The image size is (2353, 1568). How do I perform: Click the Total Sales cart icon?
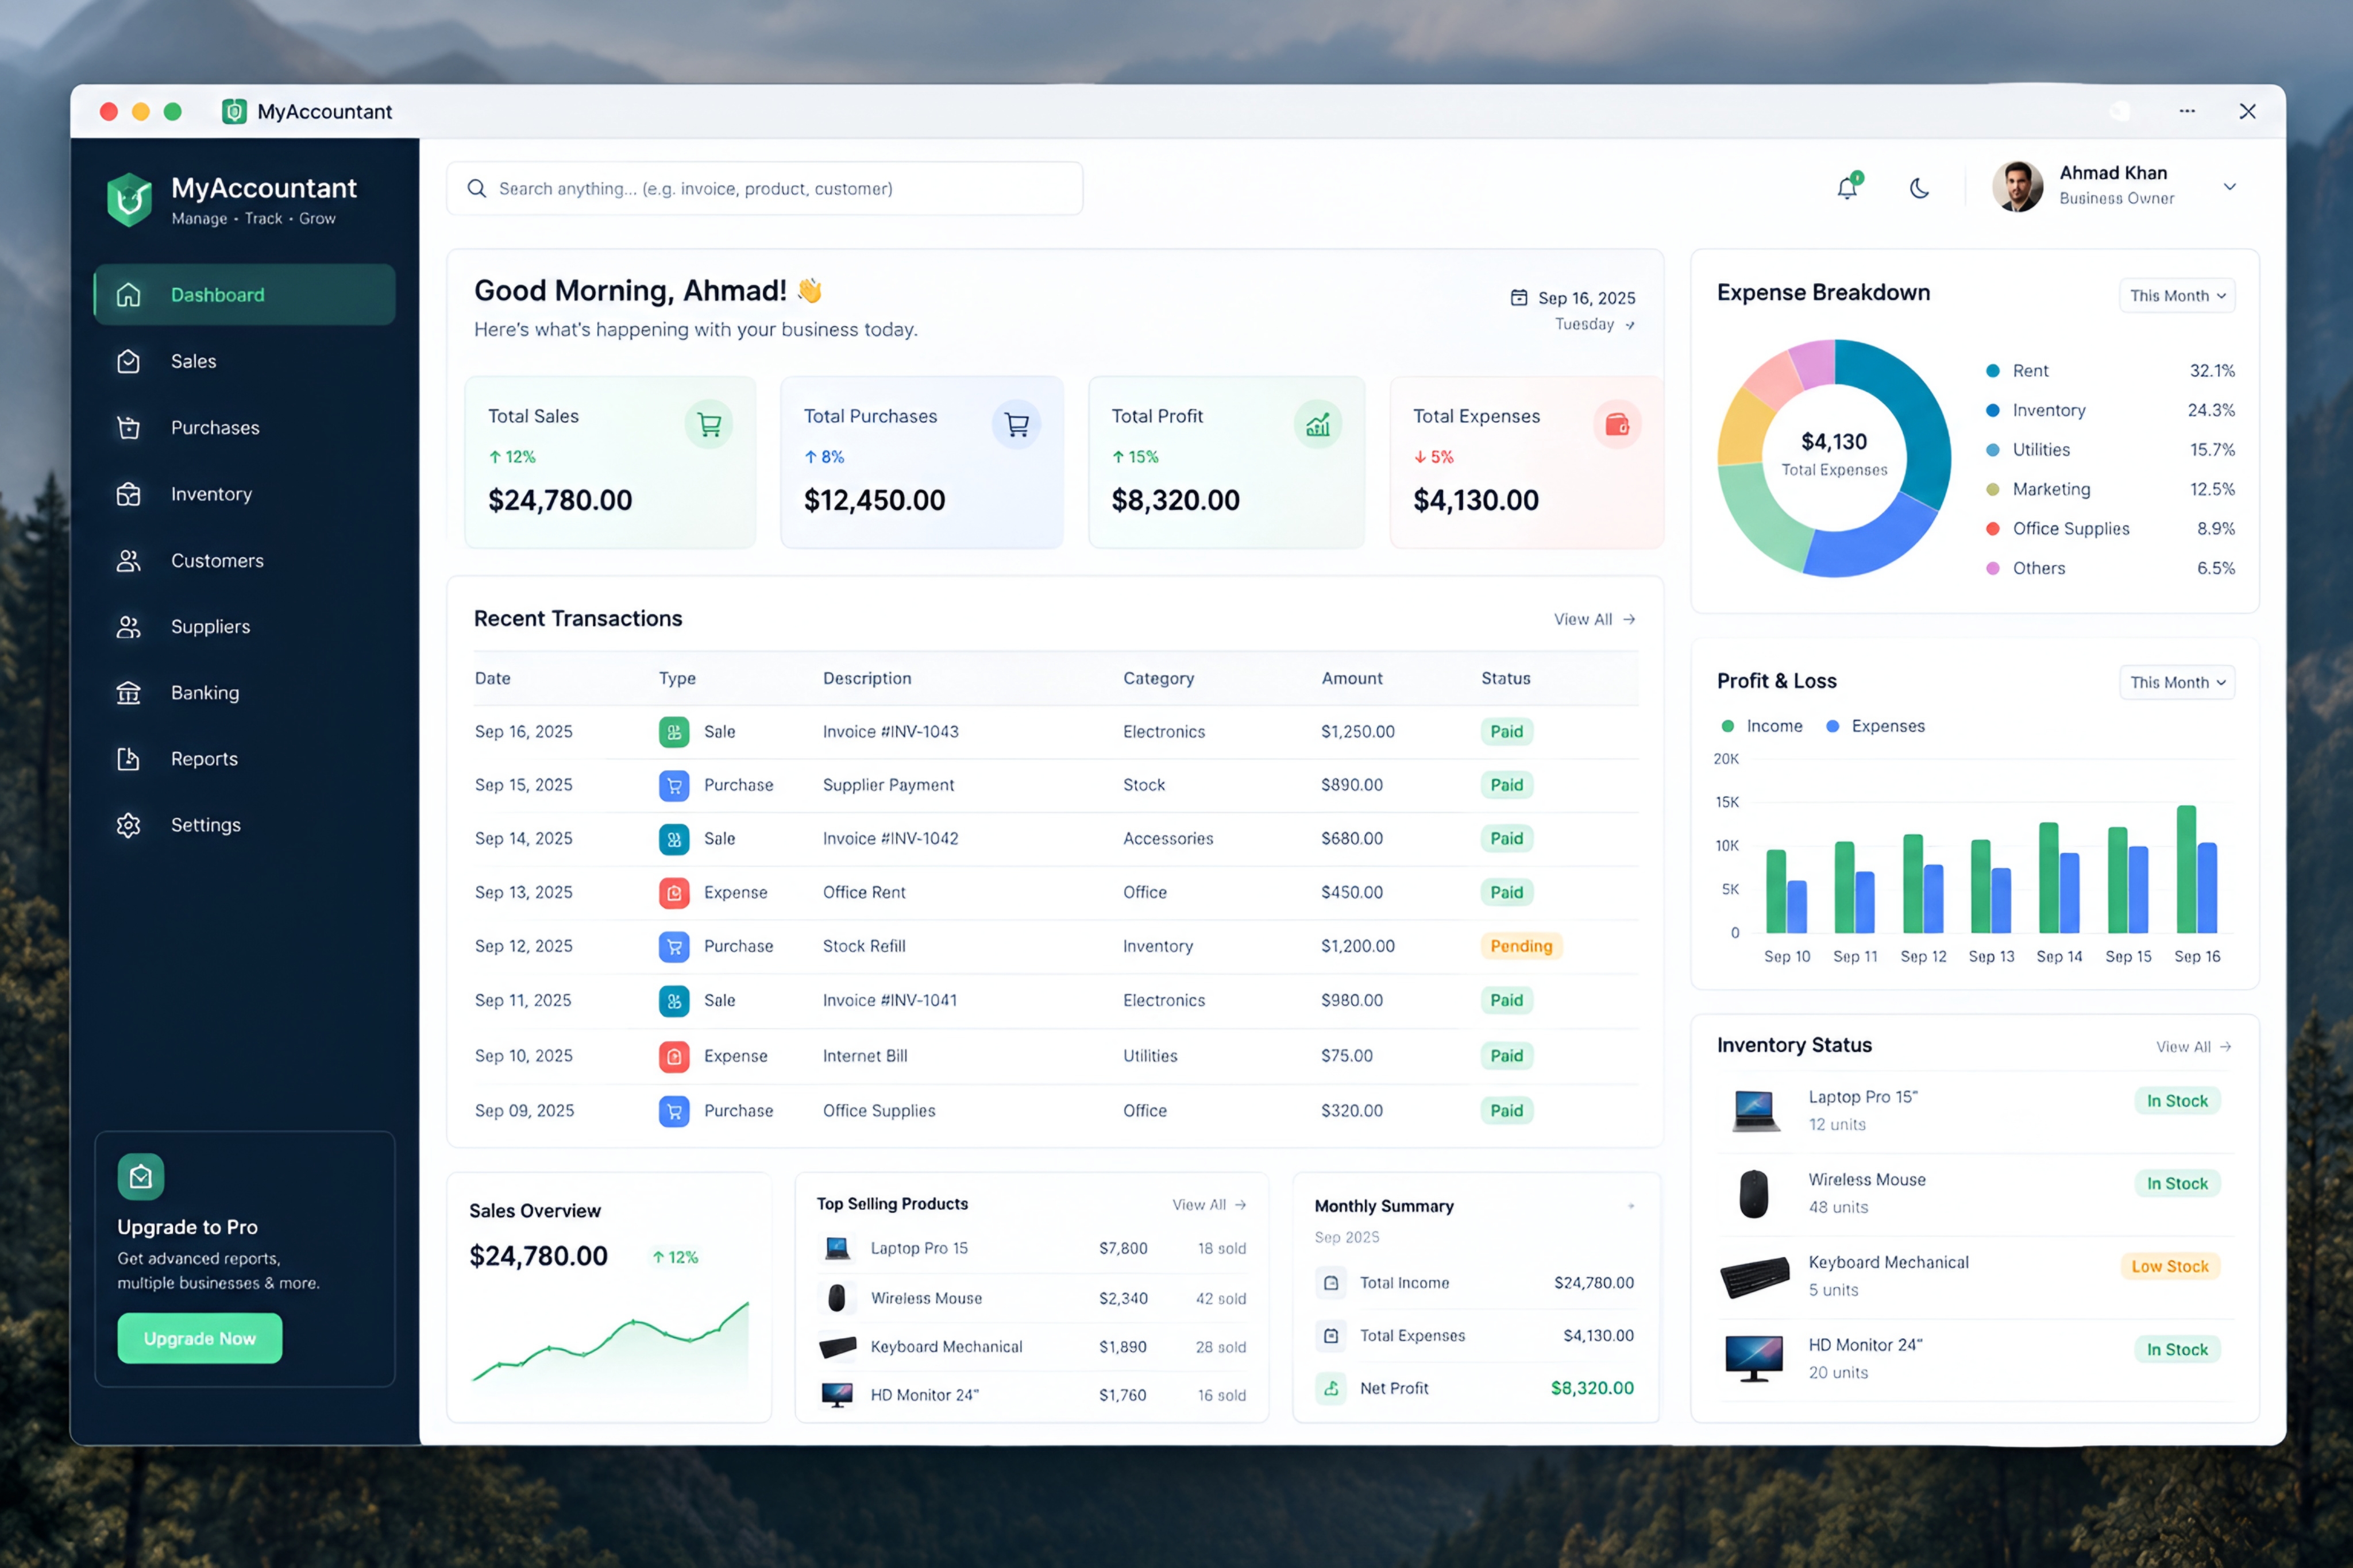pos(709,425)
